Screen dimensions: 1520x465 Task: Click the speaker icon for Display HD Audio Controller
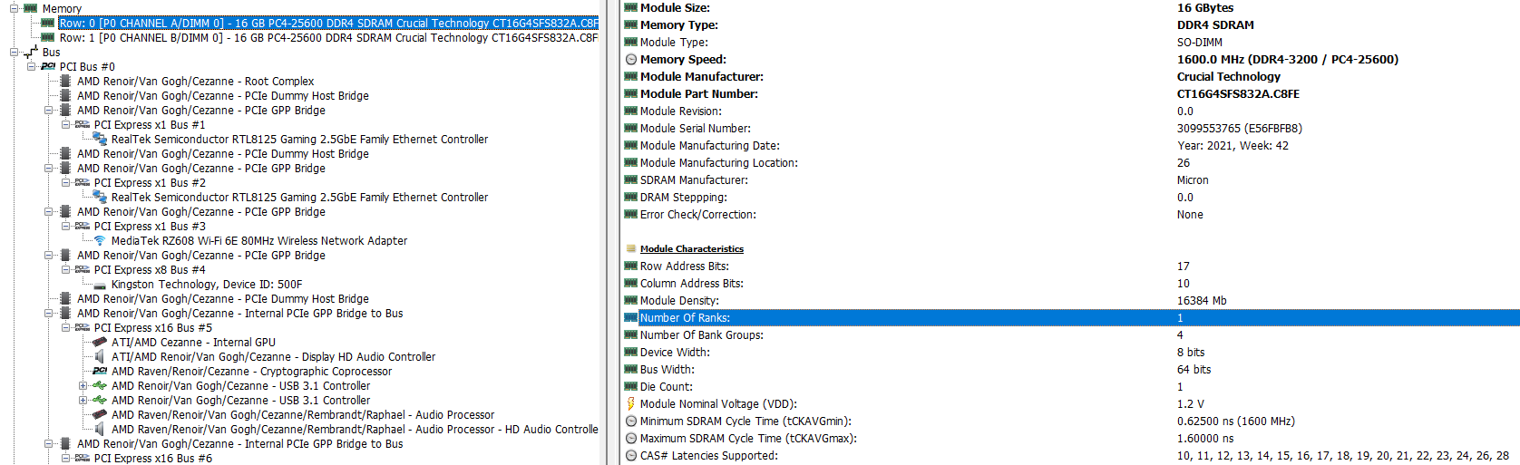click(x=100, y=357)
